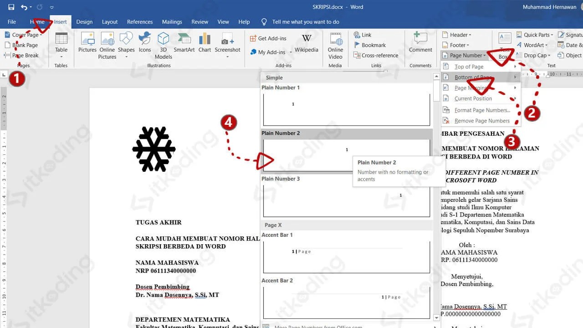Switch to the Layout tab
Screen dimensions: 583x328
(110, 22)
